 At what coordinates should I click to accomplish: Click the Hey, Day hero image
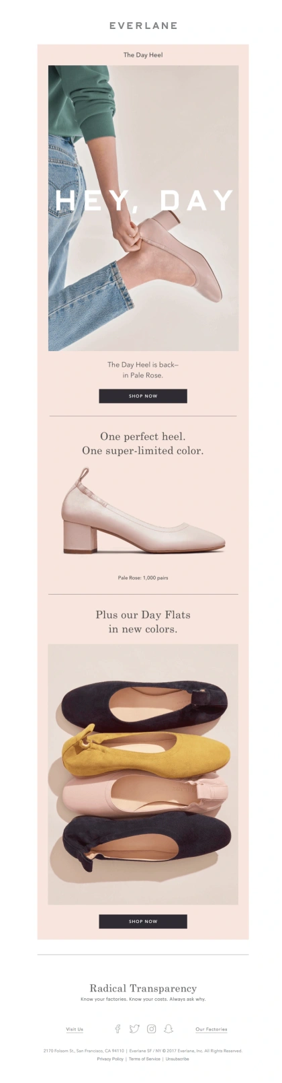pos(144,208)
